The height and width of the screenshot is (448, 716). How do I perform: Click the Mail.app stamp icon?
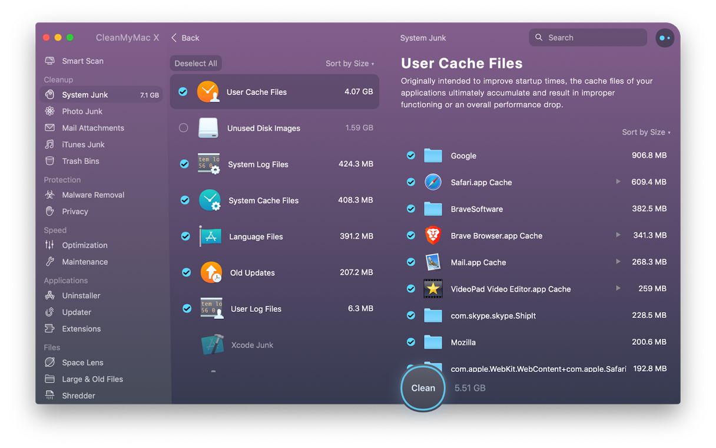433,262
